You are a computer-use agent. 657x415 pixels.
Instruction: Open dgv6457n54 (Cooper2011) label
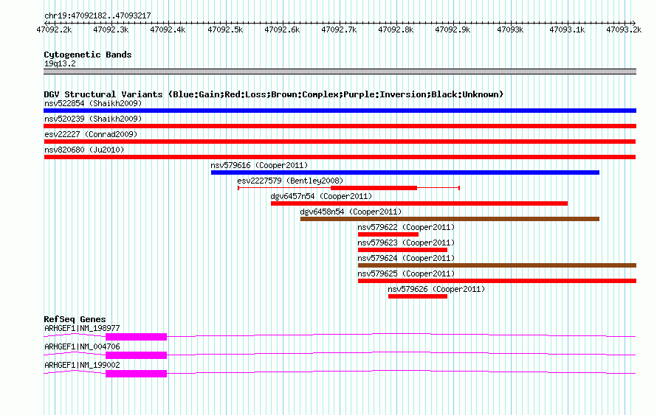(321, 196)
